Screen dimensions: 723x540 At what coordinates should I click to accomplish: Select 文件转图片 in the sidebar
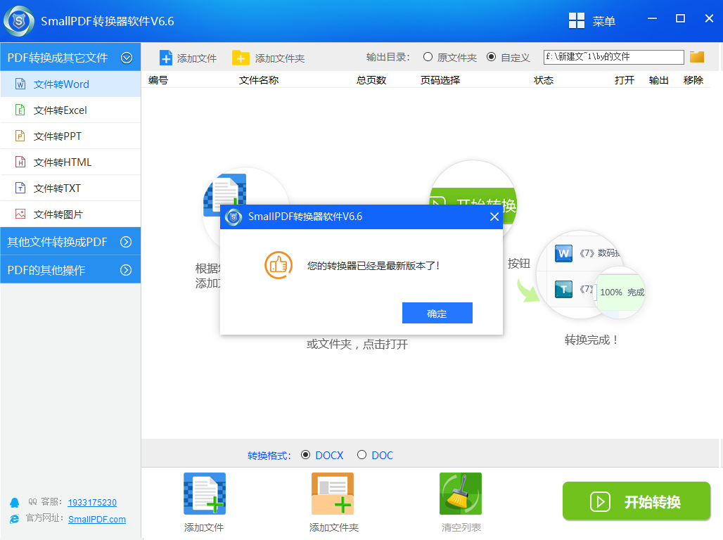[x=70, y=214]
